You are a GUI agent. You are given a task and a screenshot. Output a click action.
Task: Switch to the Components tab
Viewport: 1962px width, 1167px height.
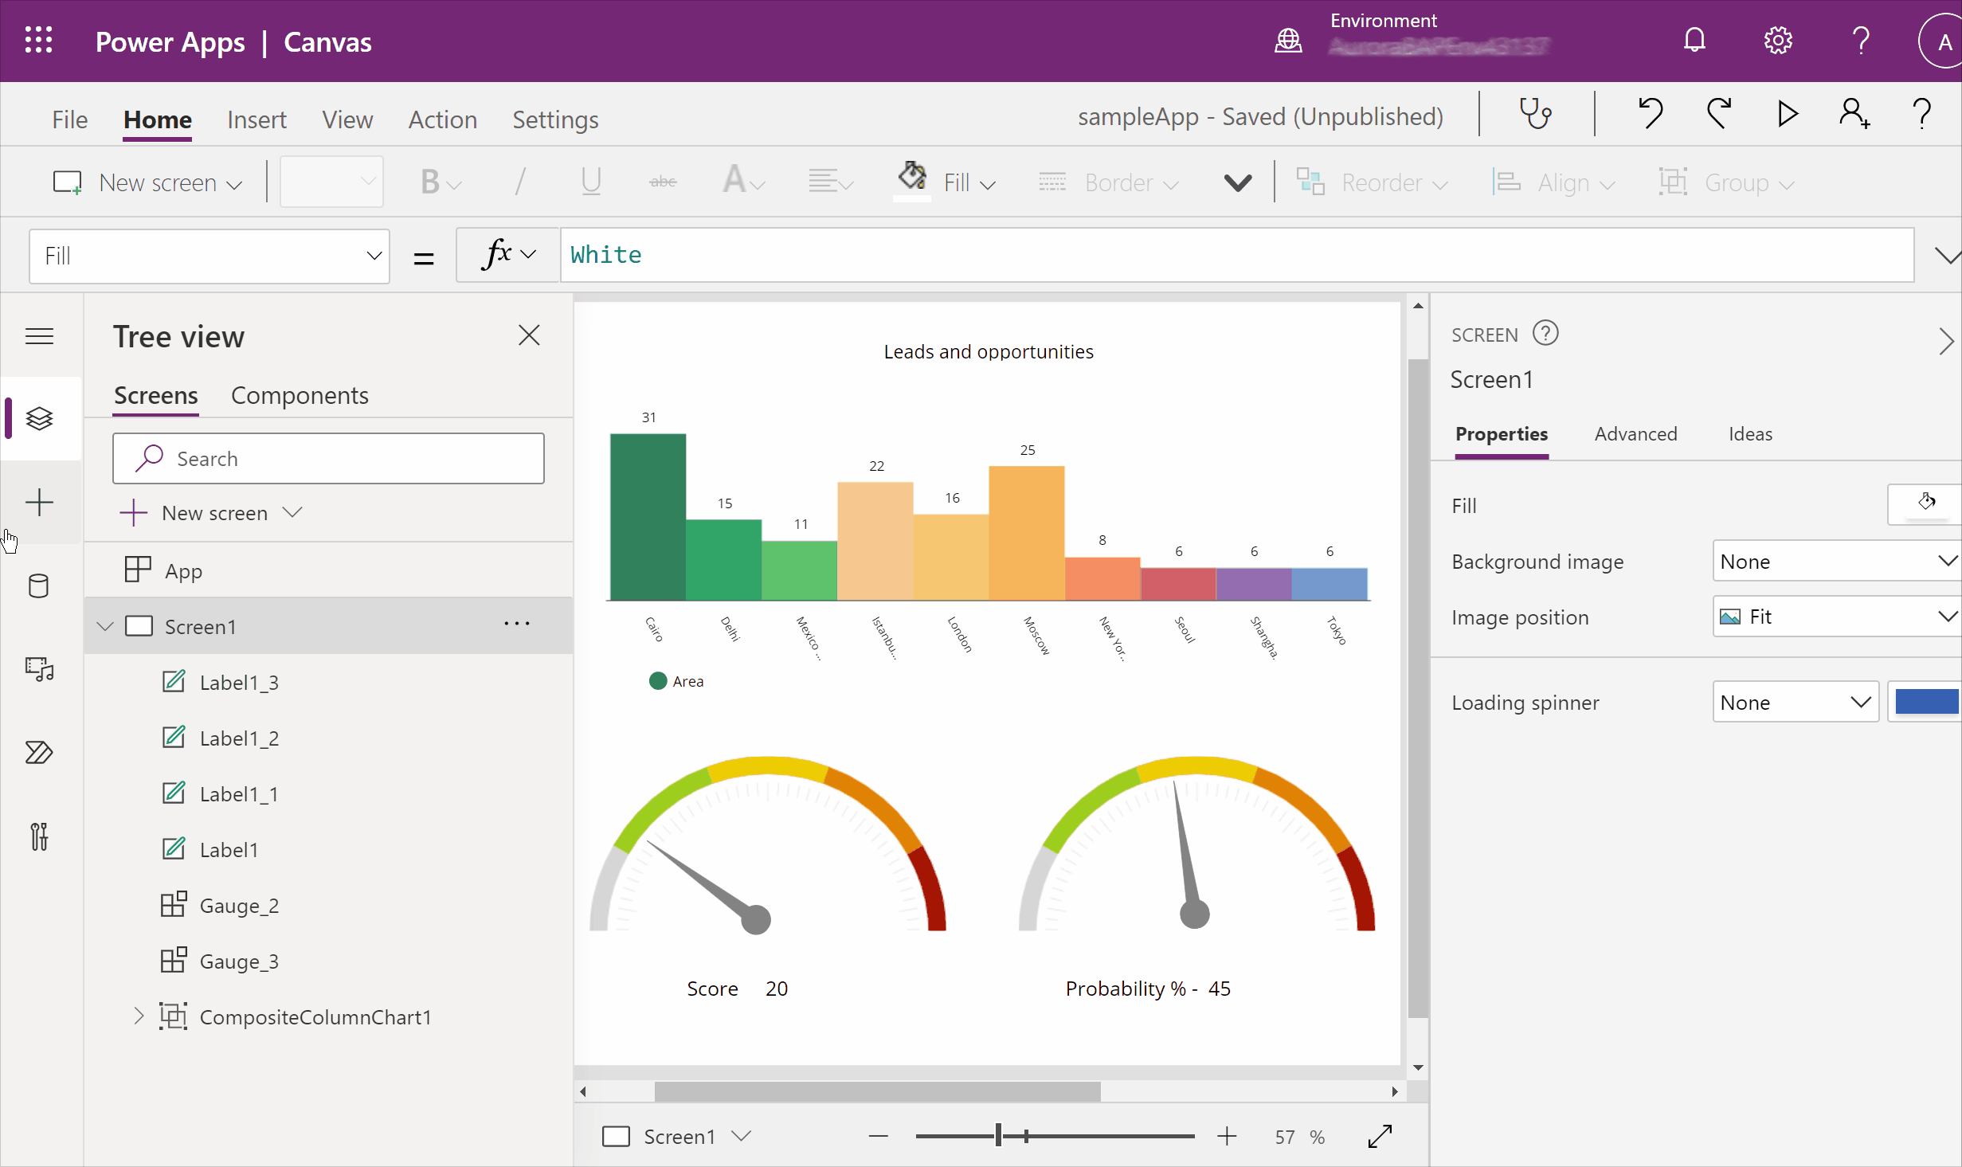point(300,394)
